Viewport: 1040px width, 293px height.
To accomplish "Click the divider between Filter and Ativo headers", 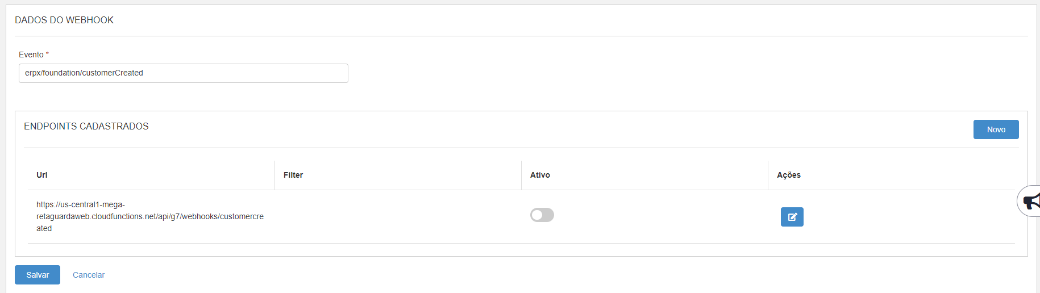I will point(522,175).
